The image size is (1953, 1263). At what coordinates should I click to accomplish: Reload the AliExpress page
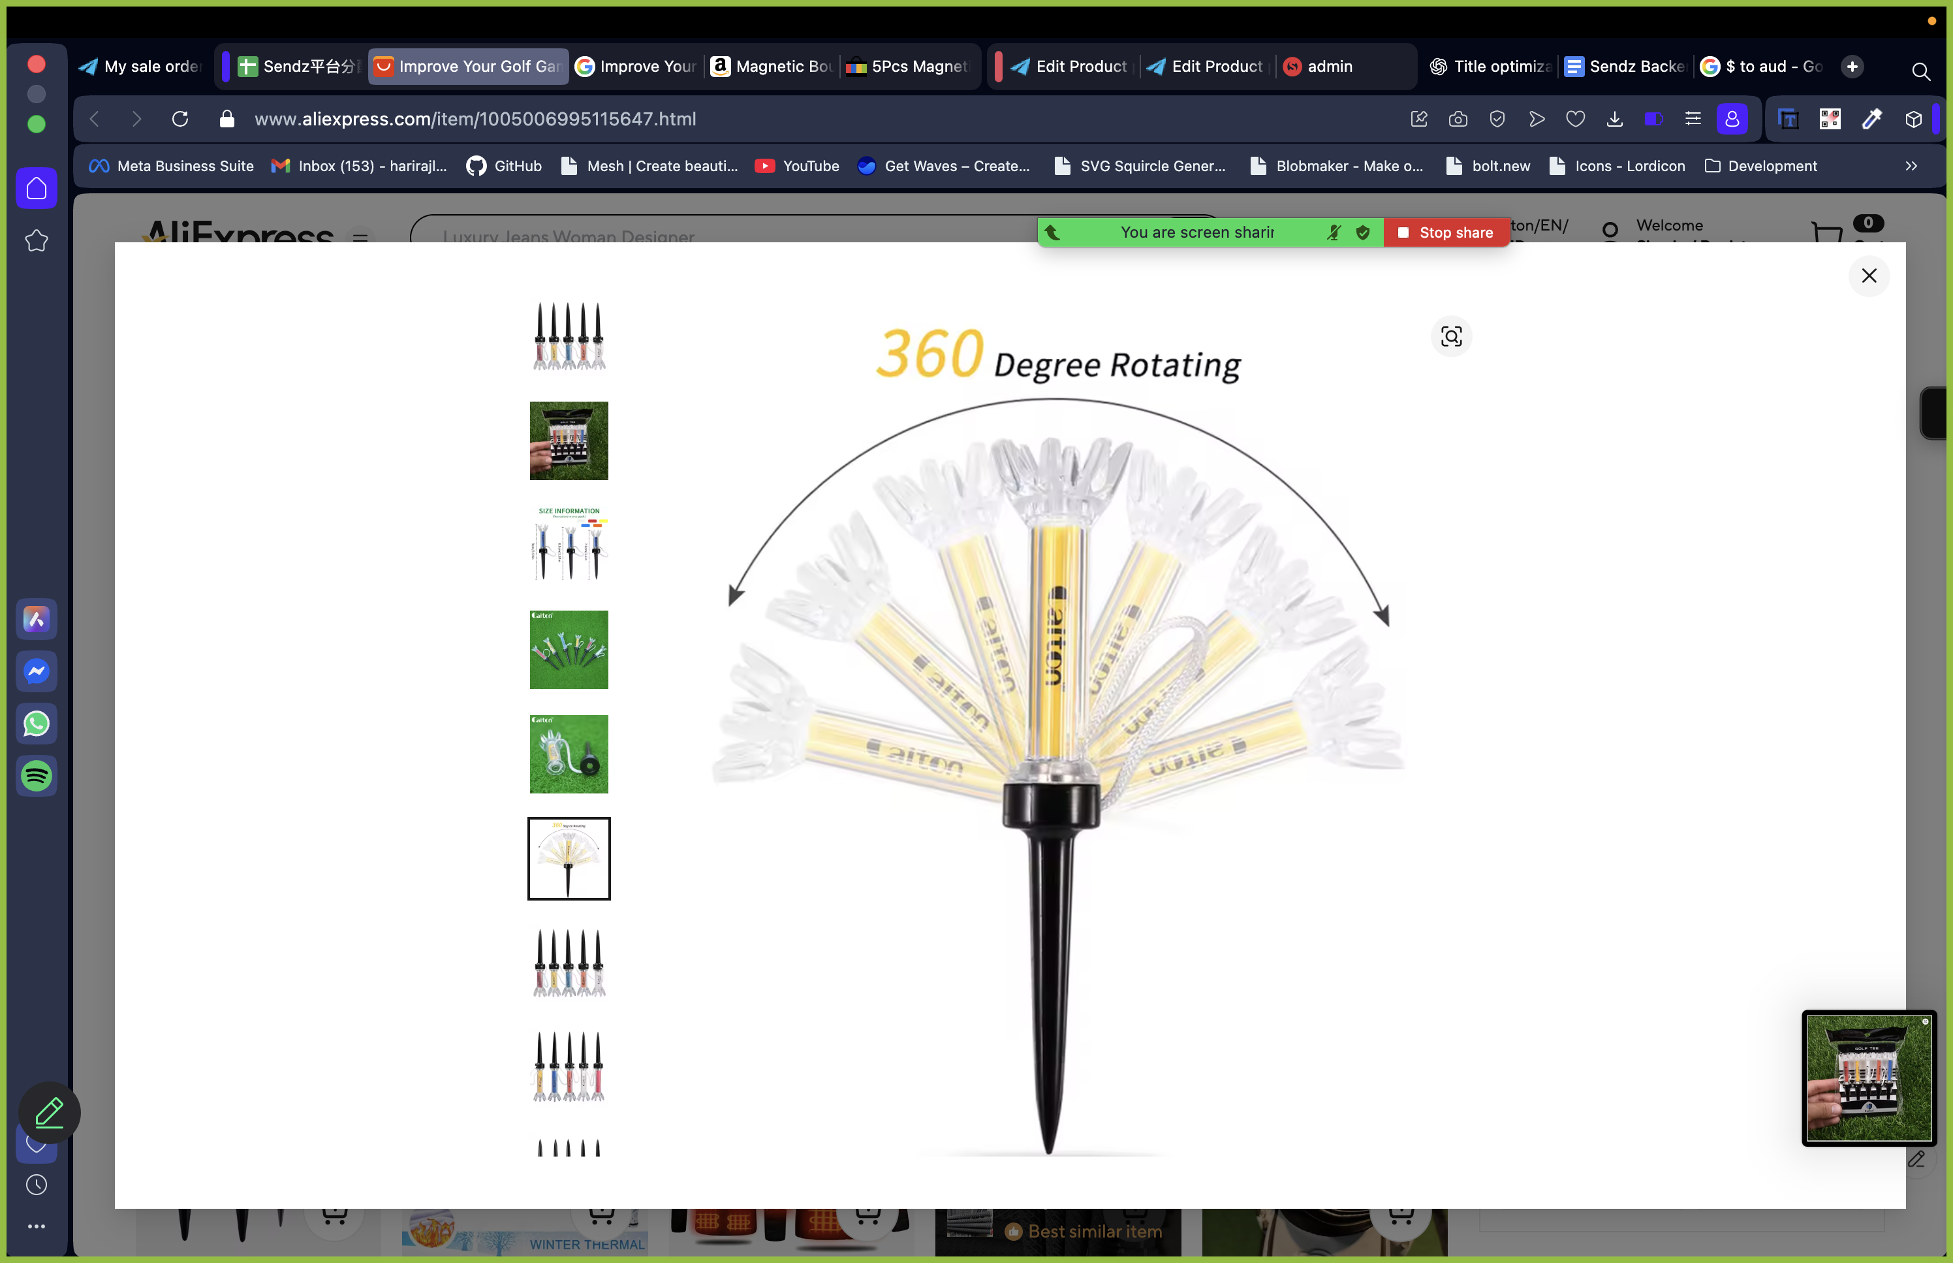pyautogui.click(x=180, y=119)
